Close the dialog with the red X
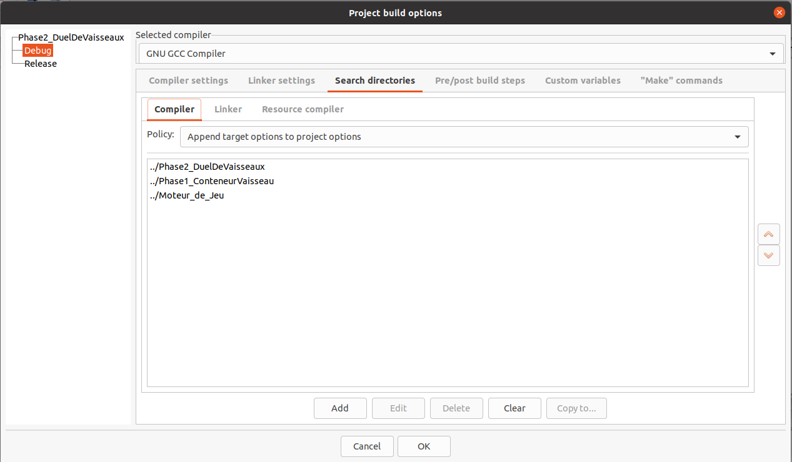This screenshot has height=462, width=792. point(779,12)
